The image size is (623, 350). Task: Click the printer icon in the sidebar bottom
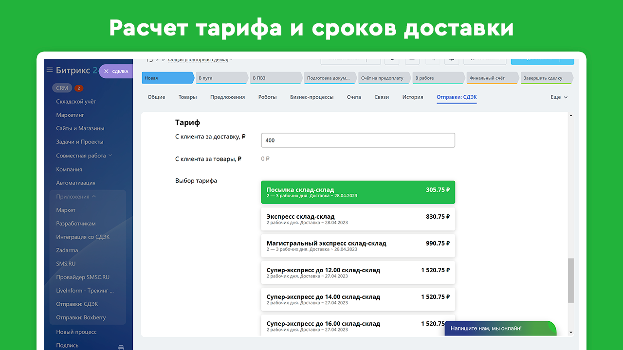pos(121,347)
